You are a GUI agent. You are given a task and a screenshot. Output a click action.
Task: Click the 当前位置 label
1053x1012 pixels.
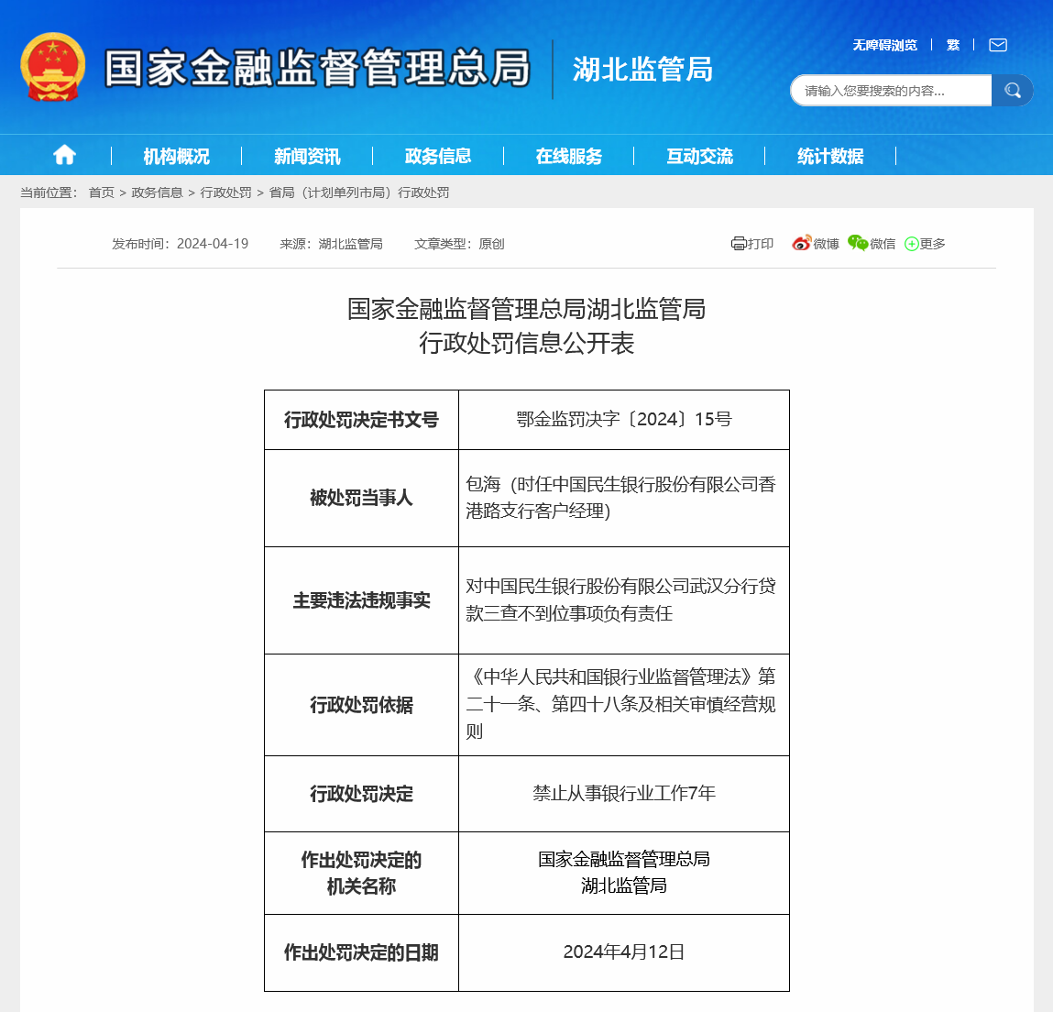click(x=49, y=192)
